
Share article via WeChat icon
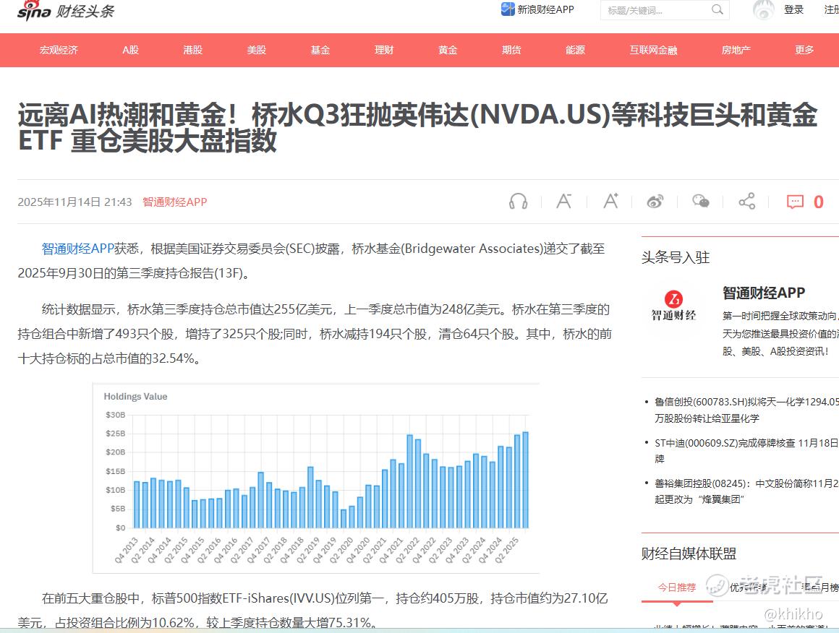(x=701, y=202)
